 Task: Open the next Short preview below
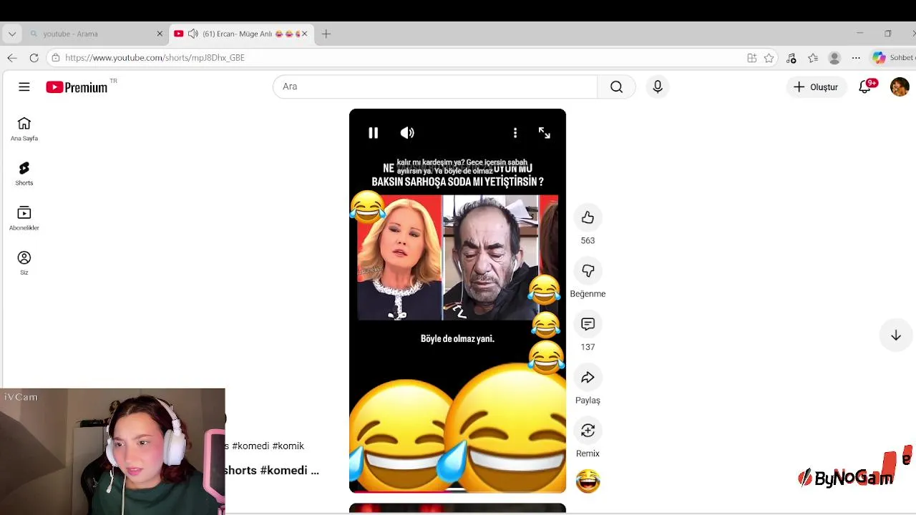click(x=457, y=509)
